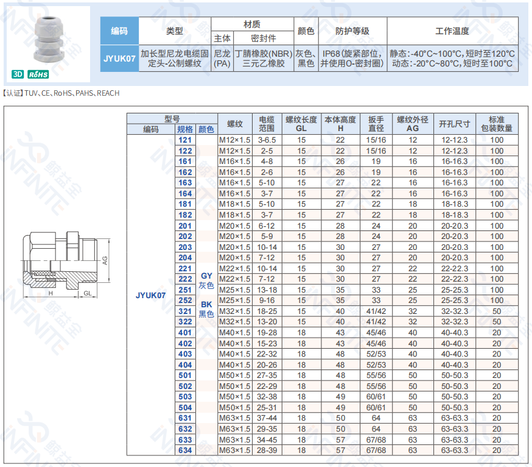Click the dimensional drawing with AG, H, GL labels
This screenshot has height=467, width=532.
[66, 265]
